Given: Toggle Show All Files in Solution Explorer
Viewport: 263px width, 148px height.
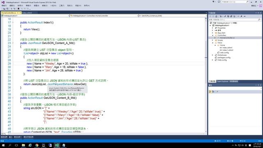Looking at the screenshot, I should [x=234, y=16].
